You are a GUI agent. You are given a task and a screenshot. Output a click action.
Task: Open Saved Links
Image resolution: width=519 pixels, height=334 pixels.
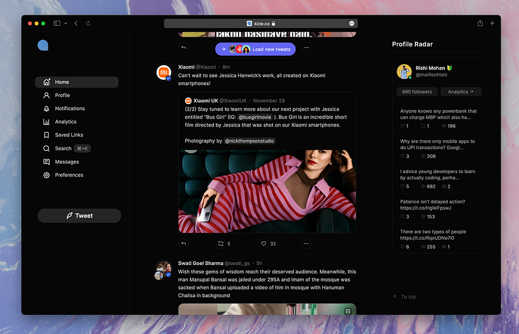coord(63,135)
